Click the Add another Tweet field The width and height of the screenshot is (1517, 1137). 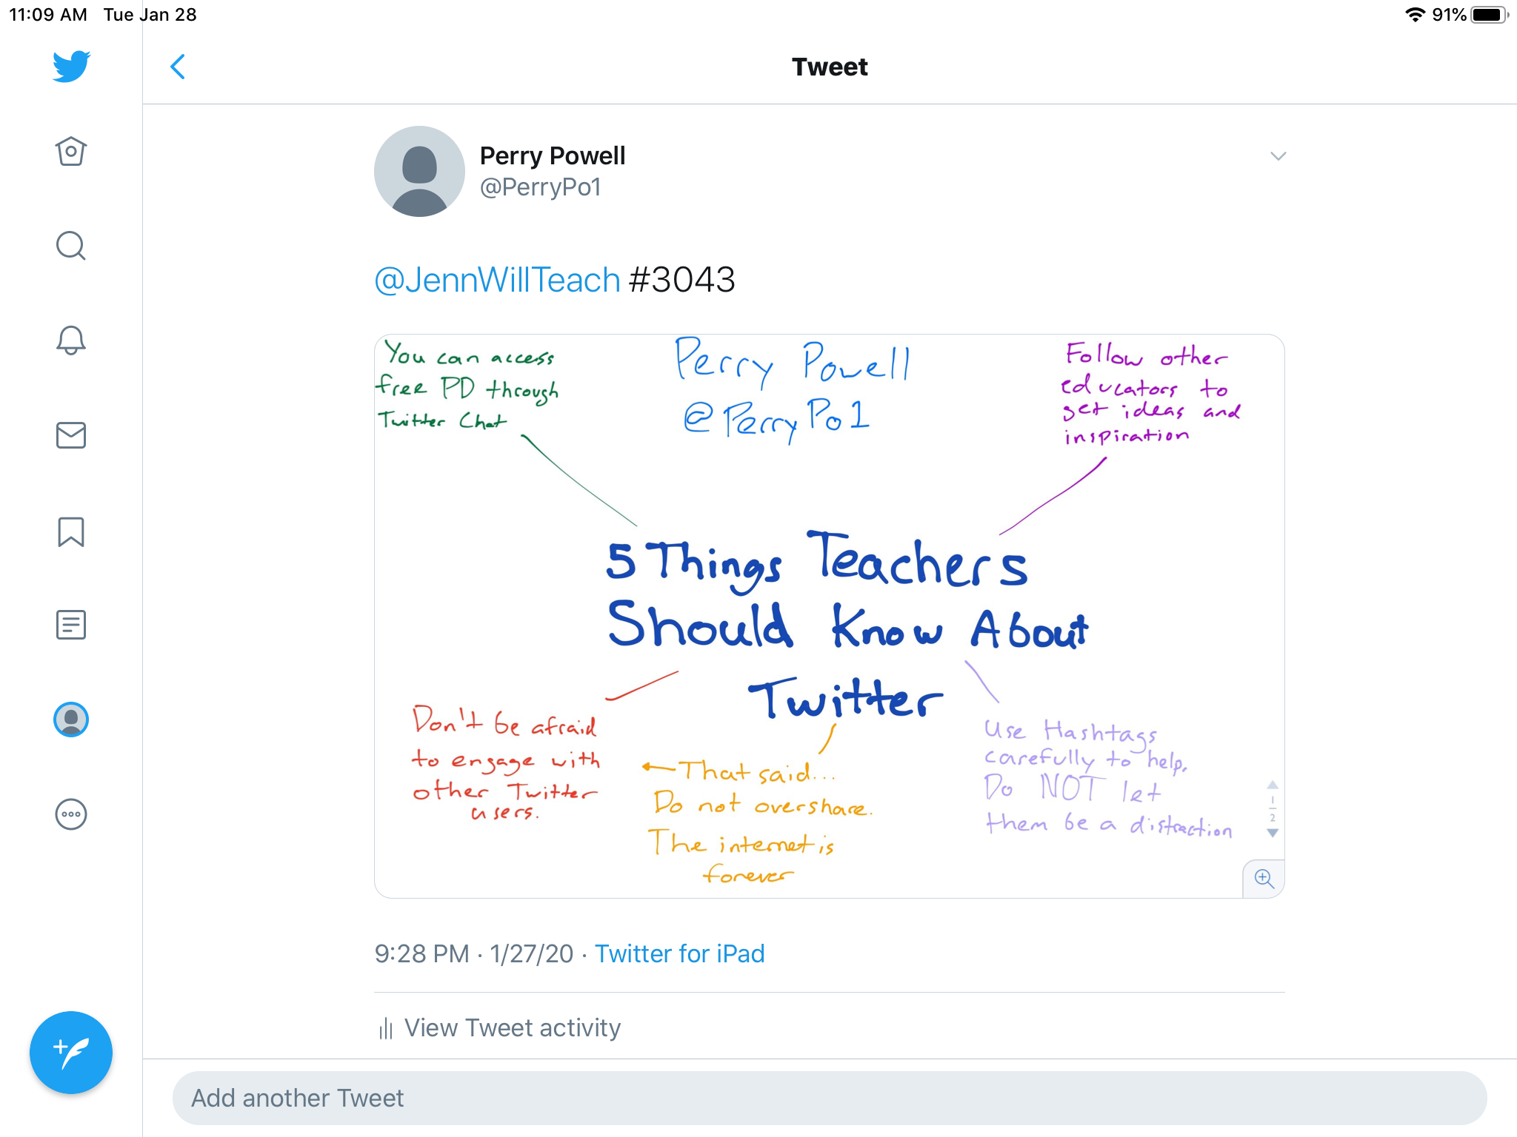pos(829,1098)
